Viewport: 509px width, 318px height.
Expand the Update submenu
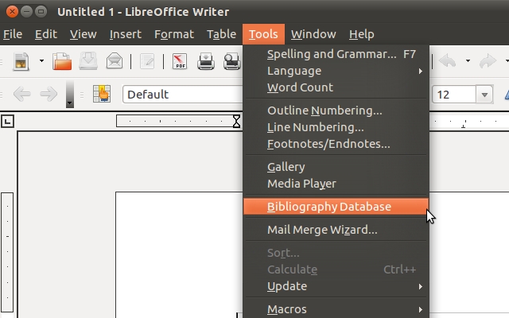(x=336, y=286)
